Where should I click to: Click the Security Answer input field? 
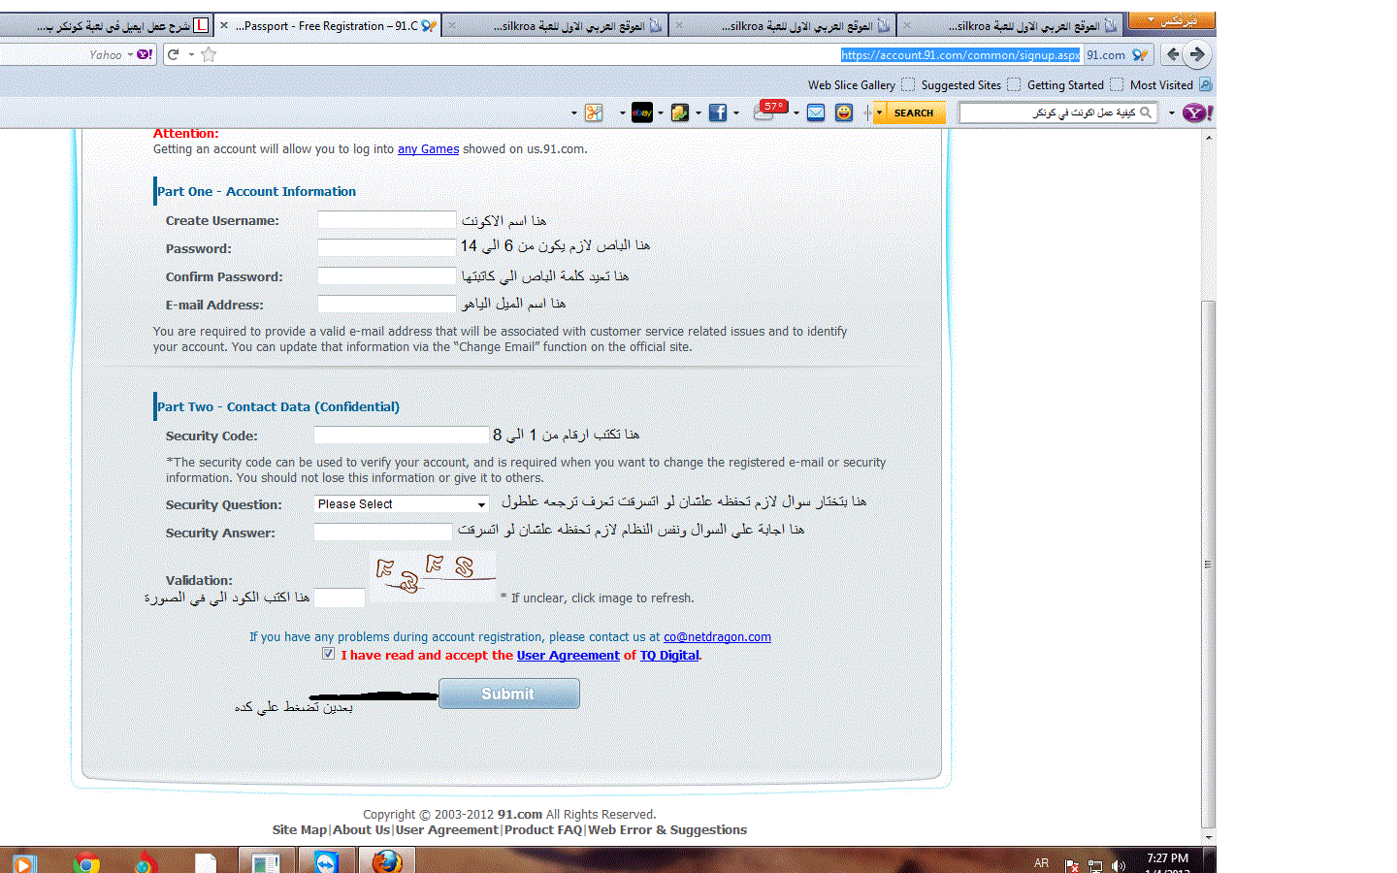[x=383, y=533]
